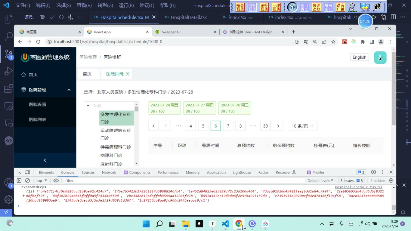The height and width of the screenshot is (231, 411).
Task: Open the Default levels dropdown
Action: [320, 180]
